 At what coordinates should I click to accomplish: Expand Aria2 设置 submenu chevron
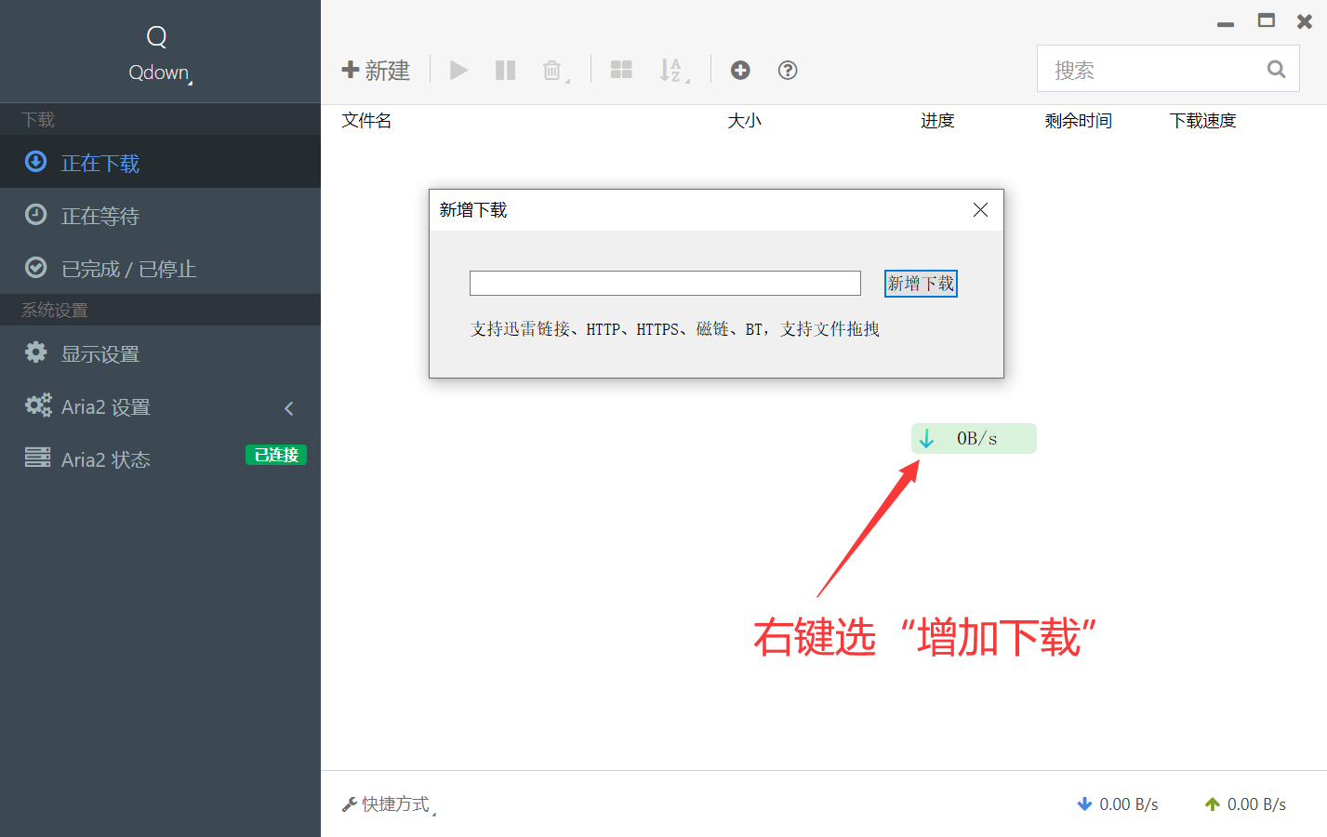tap(289, 408)
